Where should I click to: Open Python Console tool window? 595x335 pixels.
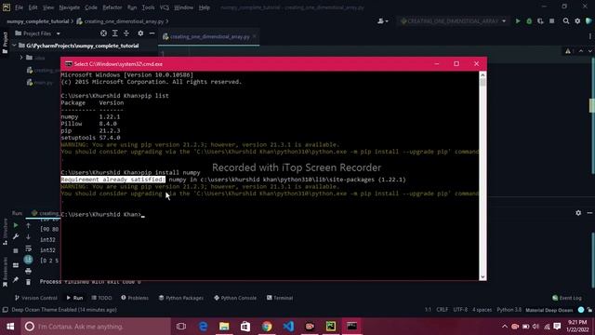click(x=235, y=298)
